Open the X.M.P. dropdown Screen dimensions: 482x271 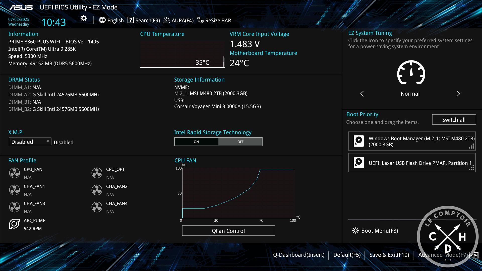pos(30,141)
